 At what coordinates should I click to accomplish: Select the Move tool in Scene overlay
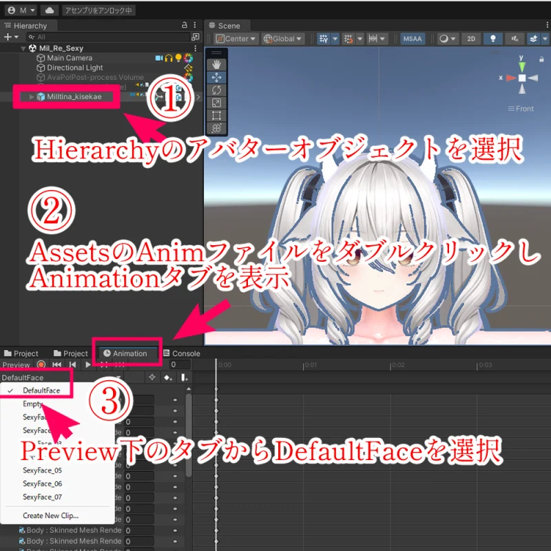tap(216, 77)
